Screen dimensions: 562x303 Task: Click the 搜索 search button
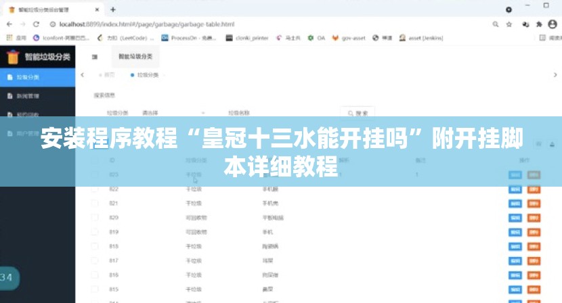tap(358, 113)
